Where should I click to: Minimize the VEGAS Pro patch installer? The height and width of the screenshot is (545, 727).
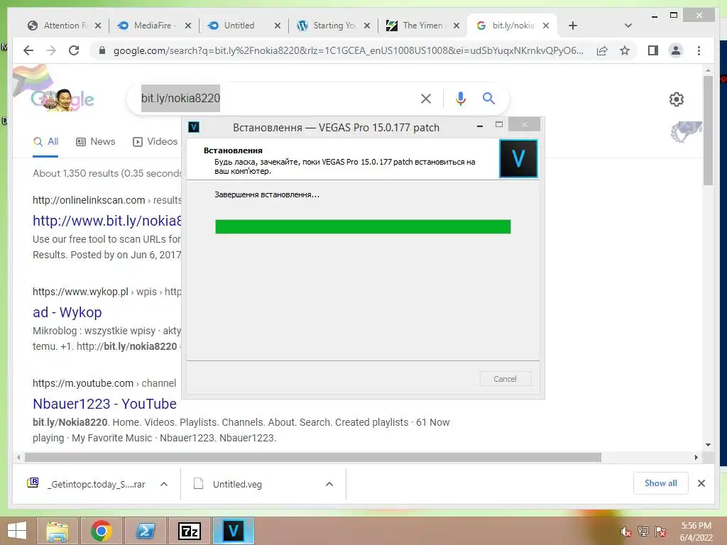pyautogui.click(x=480, y=126)
